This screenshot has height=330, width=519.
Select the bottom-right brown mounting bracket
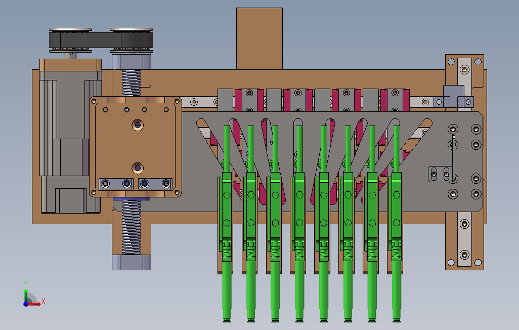coord(464,241)
